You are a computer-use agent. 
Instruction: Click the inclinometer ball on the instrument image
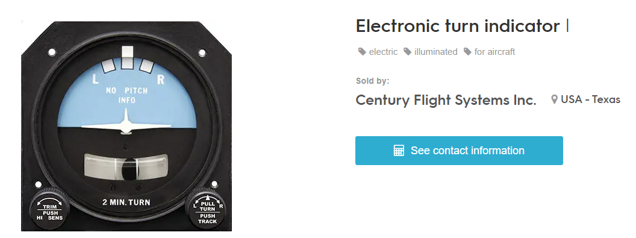[x=129, y=168]
